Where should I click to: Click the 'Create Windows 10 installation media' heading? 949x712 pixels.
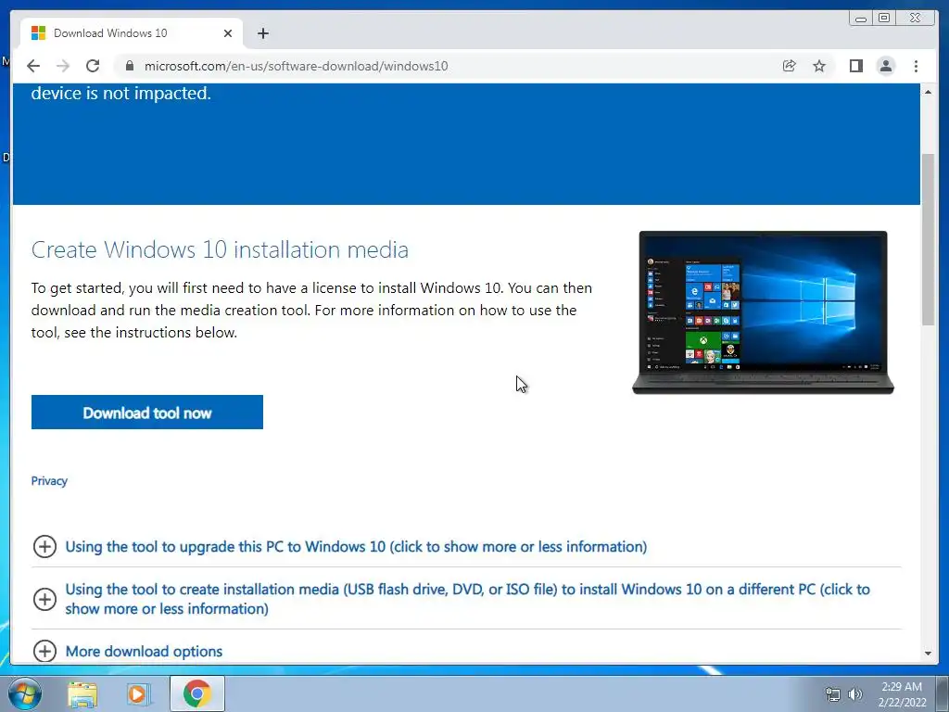[220, 249]
